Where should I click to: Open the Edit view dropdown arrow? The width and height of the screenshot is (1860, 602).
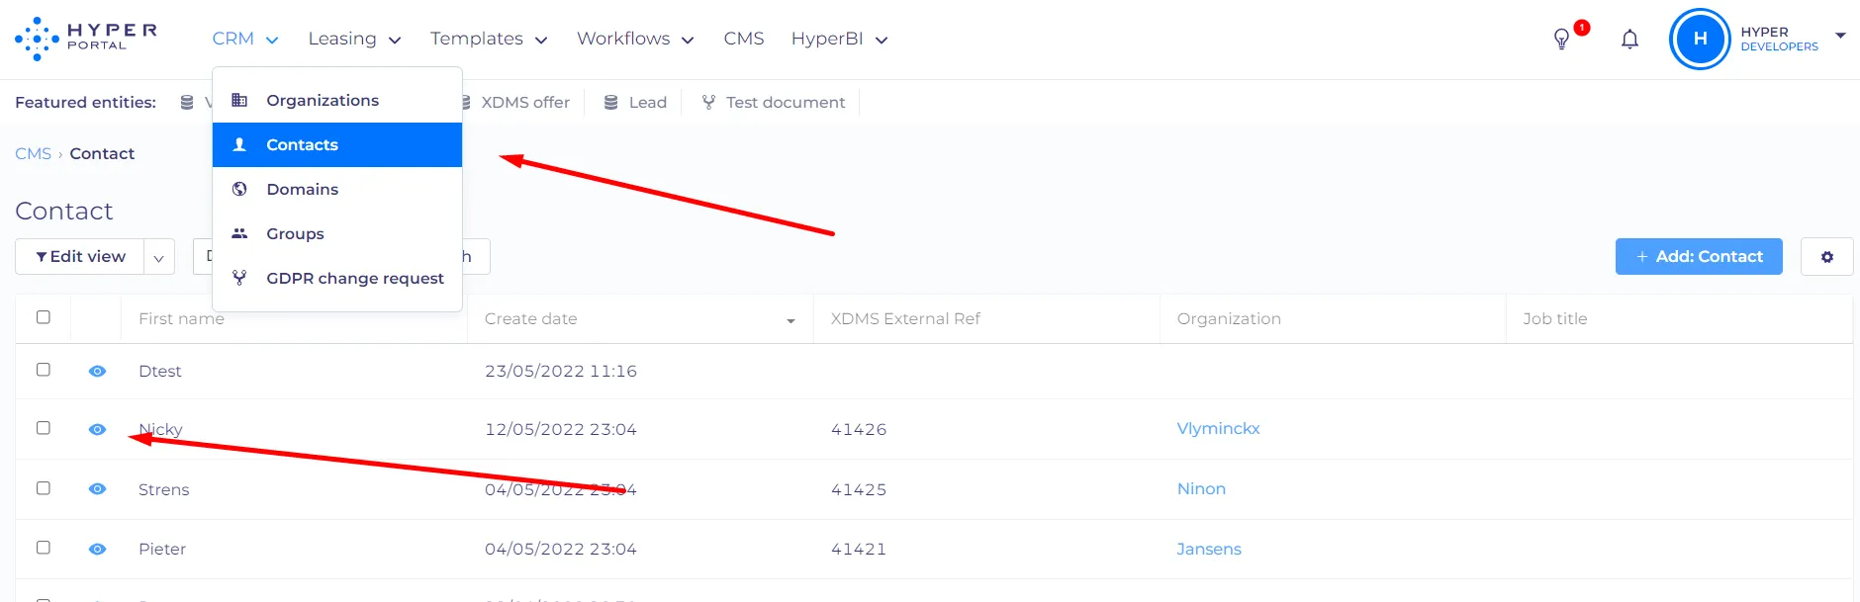[x=159, y=257]
